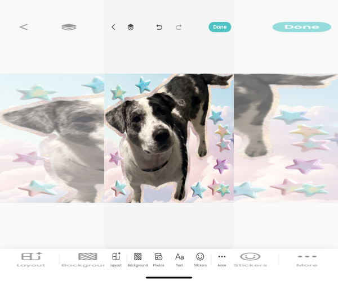
Task: Tap the enlarged blurred layers icon
Action: [x=69, y=27]
